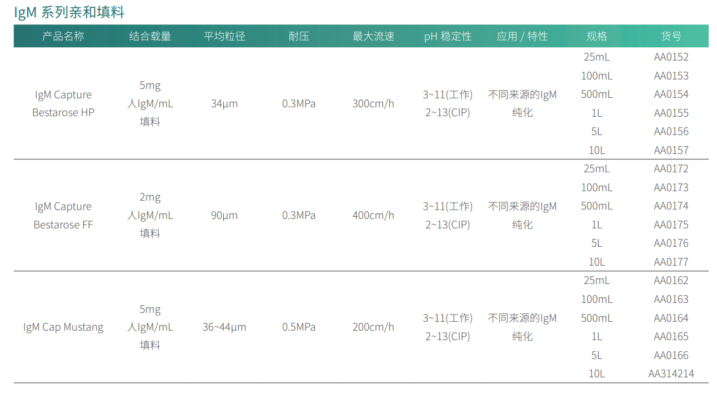Click the 90μm particle size cell
Viewport: 717px width, 394px height.
pos(224,216)
